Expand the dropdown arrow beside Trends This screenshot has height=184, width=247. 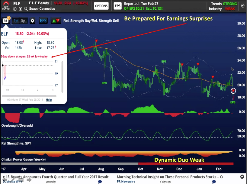click(x=243, y=6)
